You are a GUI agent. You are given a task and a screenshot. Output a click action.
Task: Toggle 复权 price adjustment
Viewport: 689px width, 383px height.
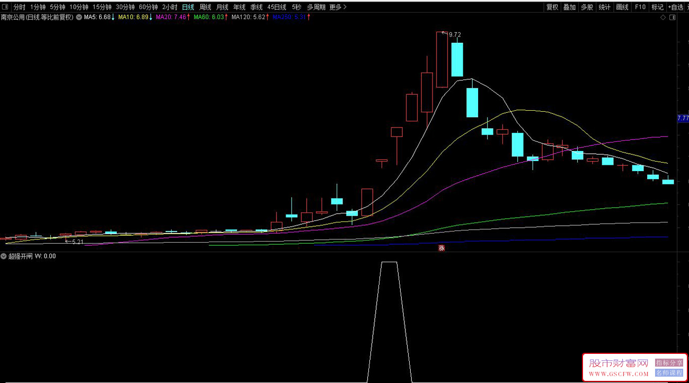click(x=552, y=7)
